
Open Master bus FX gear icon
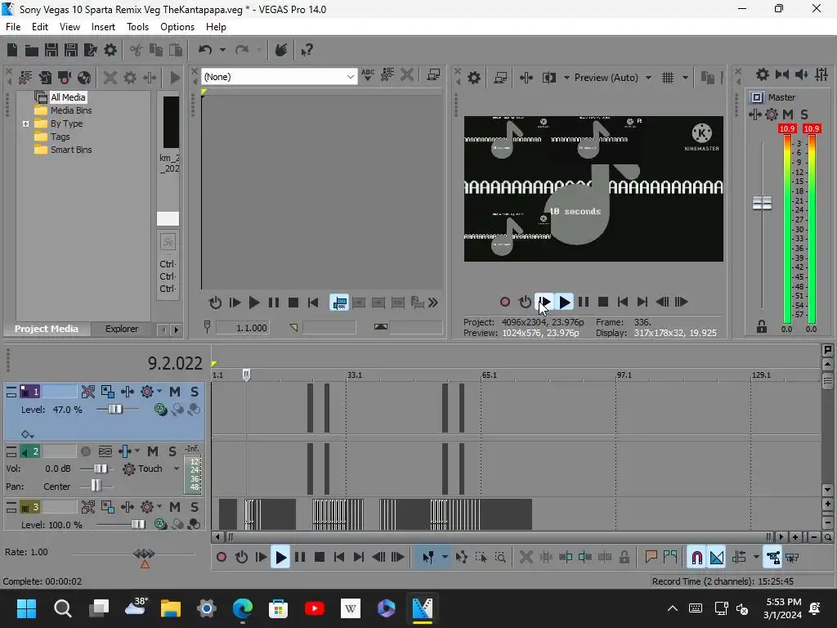pyautogui.click(x=772, y=114)
